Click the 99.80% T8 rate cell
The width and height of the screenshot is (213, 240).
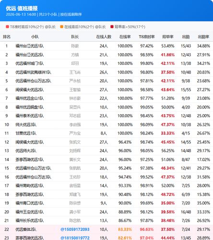[147, 63]
